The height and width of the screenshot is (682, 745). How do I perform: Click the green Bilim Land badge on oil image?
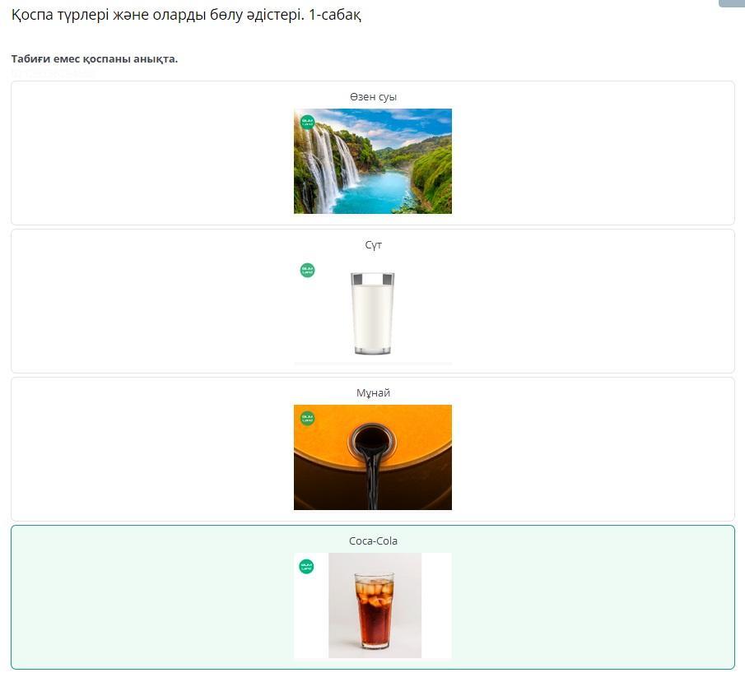click(307, 419)
